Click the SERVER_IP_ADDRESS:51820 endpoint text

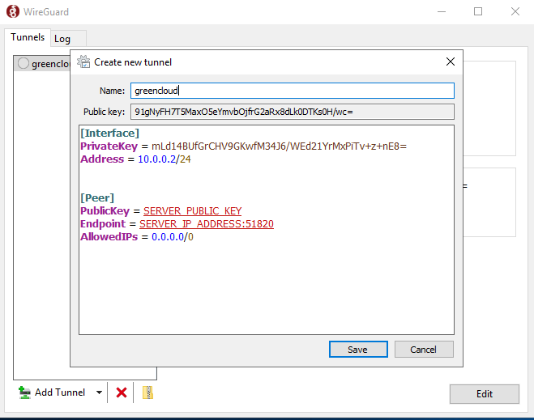coord(207,224)
